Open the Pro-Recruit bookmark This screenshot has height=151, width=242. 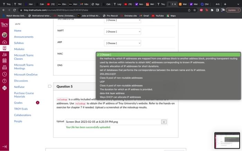point(110,16)
